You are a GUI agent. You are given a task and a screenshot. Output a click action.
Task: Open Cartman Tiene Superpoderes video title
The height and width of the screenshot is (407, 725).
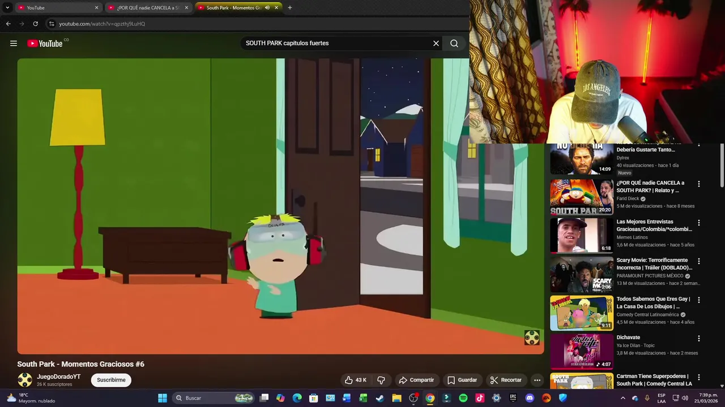click(x=654, y=380)
